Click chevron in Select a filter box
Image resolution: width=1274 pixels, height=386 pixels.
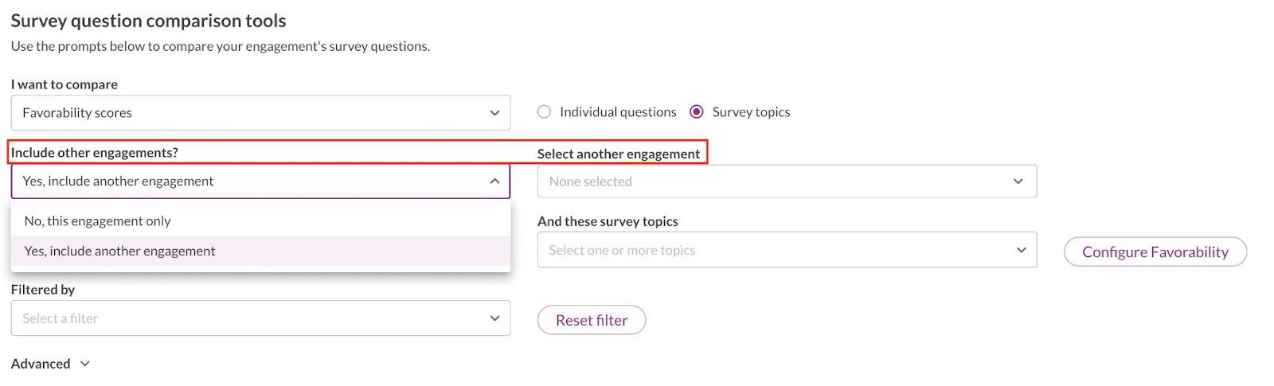[494, 318]
